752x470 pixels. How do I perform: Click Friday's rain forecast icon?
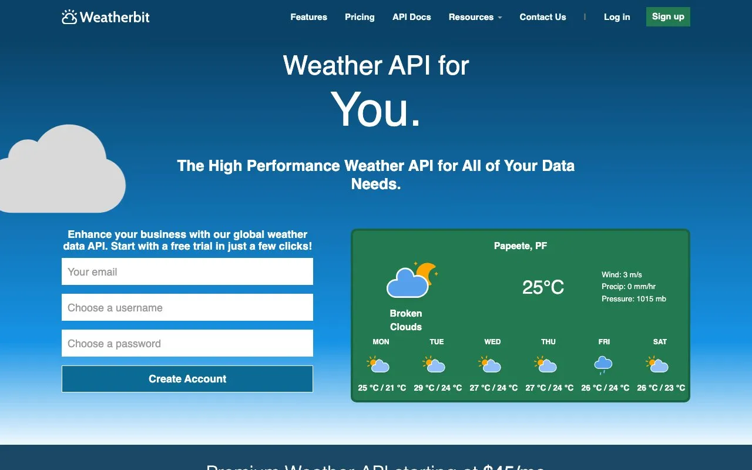(603, 365)
